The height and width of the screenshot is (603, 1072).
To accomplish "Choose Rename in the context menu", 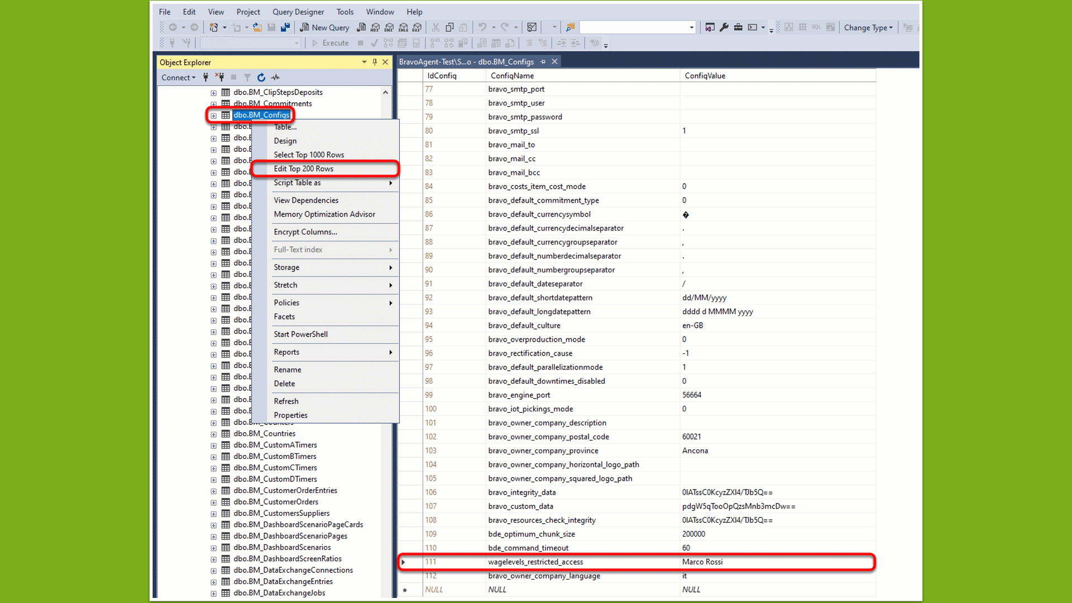I will (x=326, y=370).
